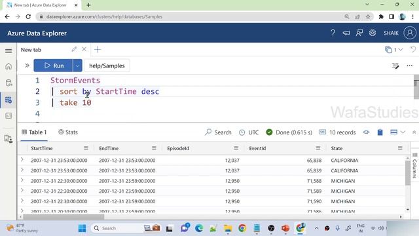Open Microsoft Edge from taskbar
Screen dimensions: 419x236
[199, 228]
